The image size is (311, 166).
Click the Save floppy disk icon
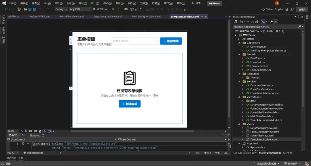(x=30, y=9)
